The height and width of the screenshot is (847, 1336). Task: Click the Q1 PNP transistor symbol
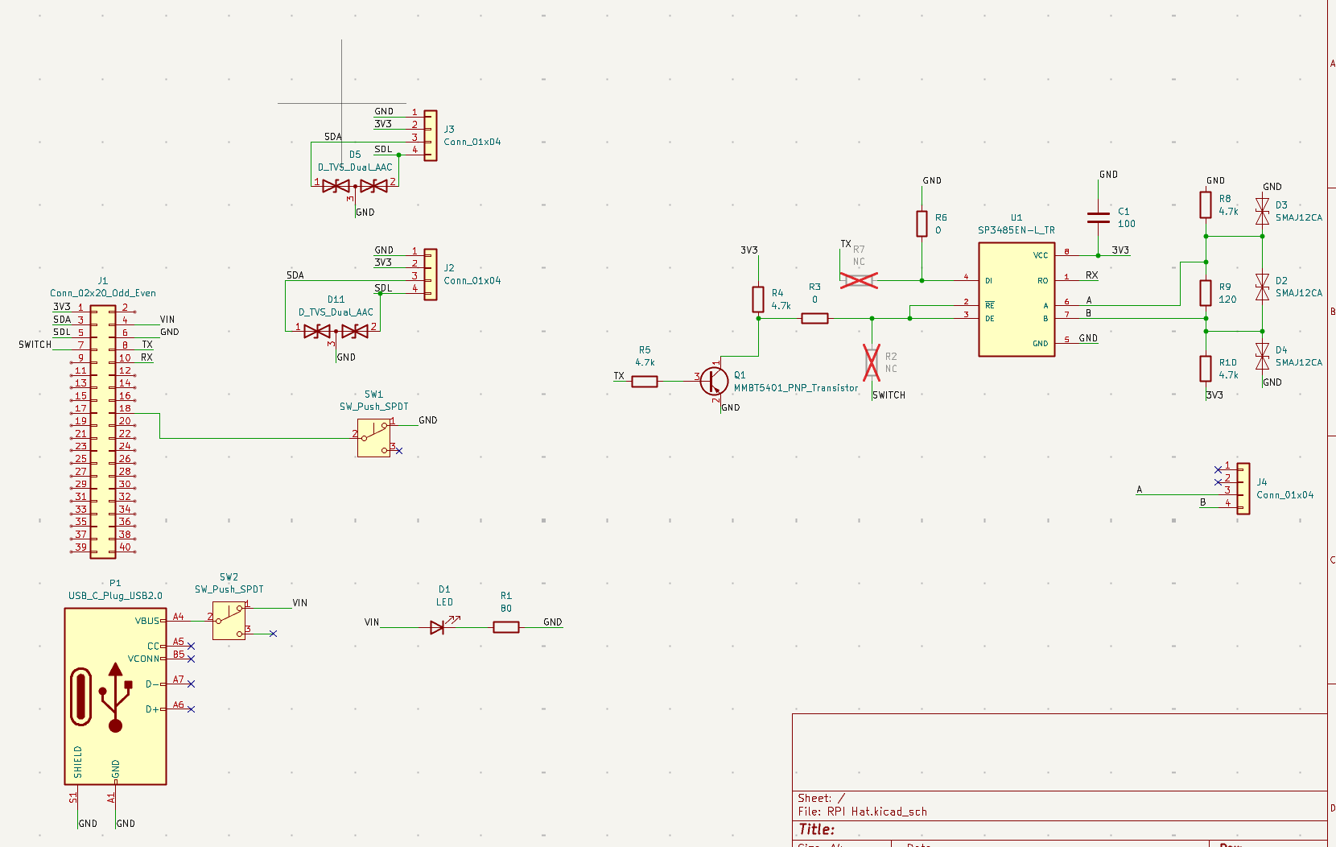pos(714,381)
